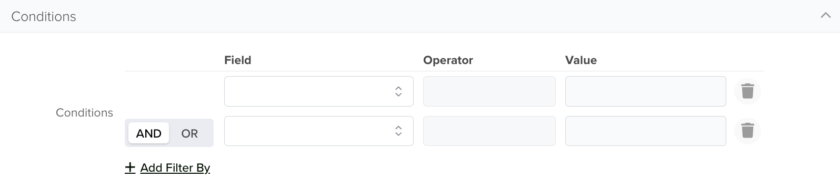Click the Value column header

click(581, 60)
